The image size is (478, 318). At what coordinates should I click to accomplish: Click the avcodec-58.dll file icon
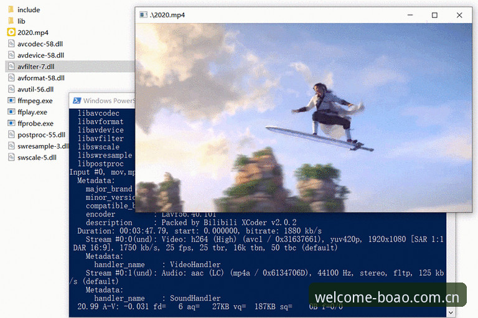[11, 44]
